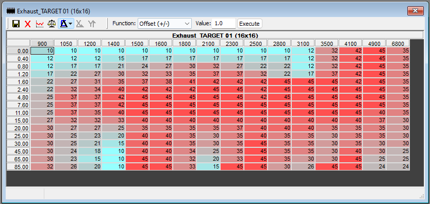Select the 25.00 row header
430x204 pixels.
pos(19,136)
